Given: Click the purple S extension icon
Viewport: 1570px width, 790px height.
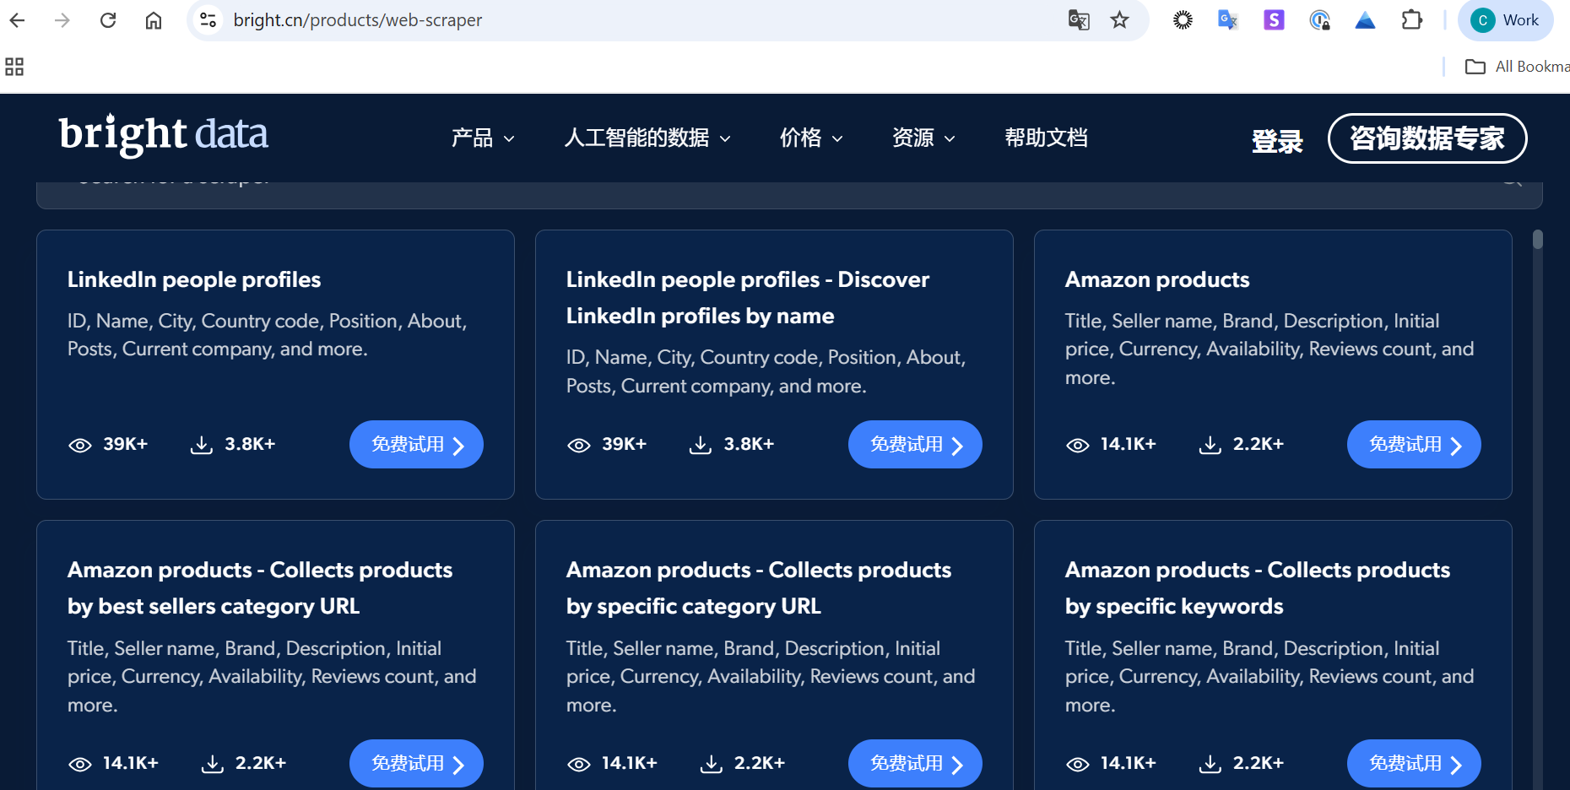Looking at the screenshot, I should click(x=1274, y=20).
